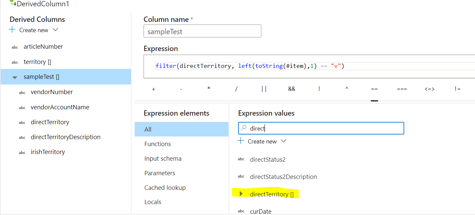Click the plus icon above the derived columns list
The image size is (475, 215).
click(x=12, y=30)
